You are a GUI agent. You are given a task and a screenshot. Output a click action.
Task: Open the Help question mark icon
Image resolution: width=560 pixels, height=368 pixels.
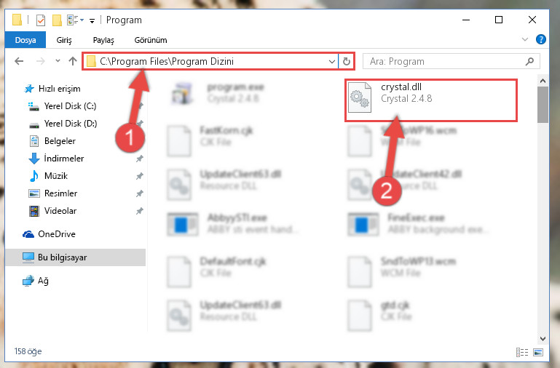point(541,39)
